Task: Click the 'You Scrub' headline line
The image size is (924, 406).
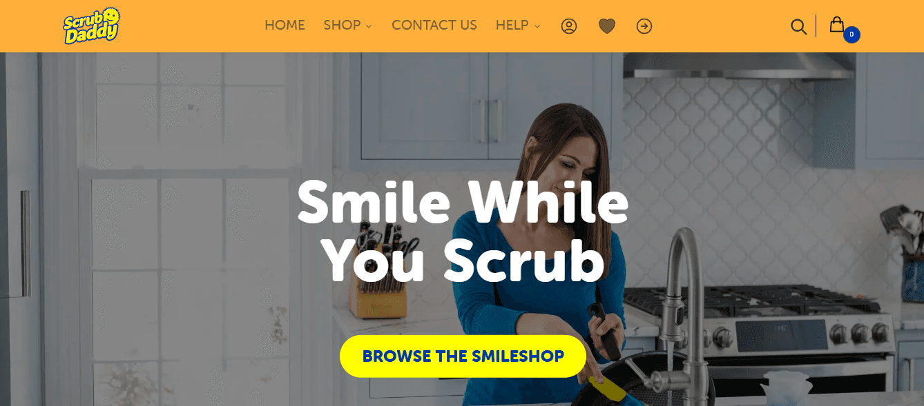Action: (x=463, y=261)
